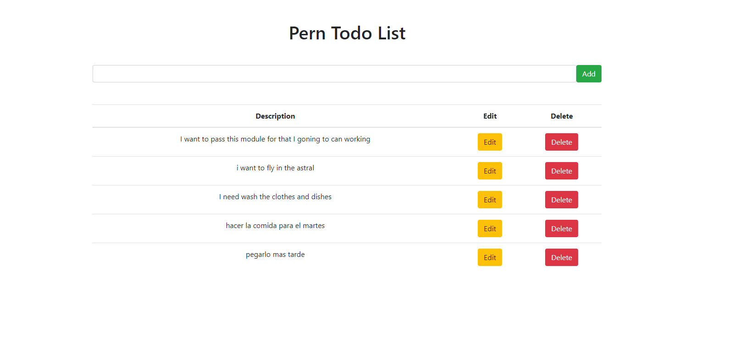
Task: Delete the 'wash the clothes and dishes' todo
Action: click(x=562, y=200)
